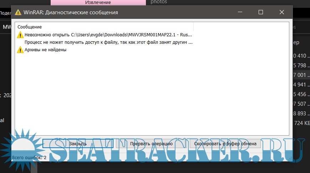Click the "724 КБ" file size in background
Image resolution: width=310 pixels, height=173 pixels.
(302, 123)
